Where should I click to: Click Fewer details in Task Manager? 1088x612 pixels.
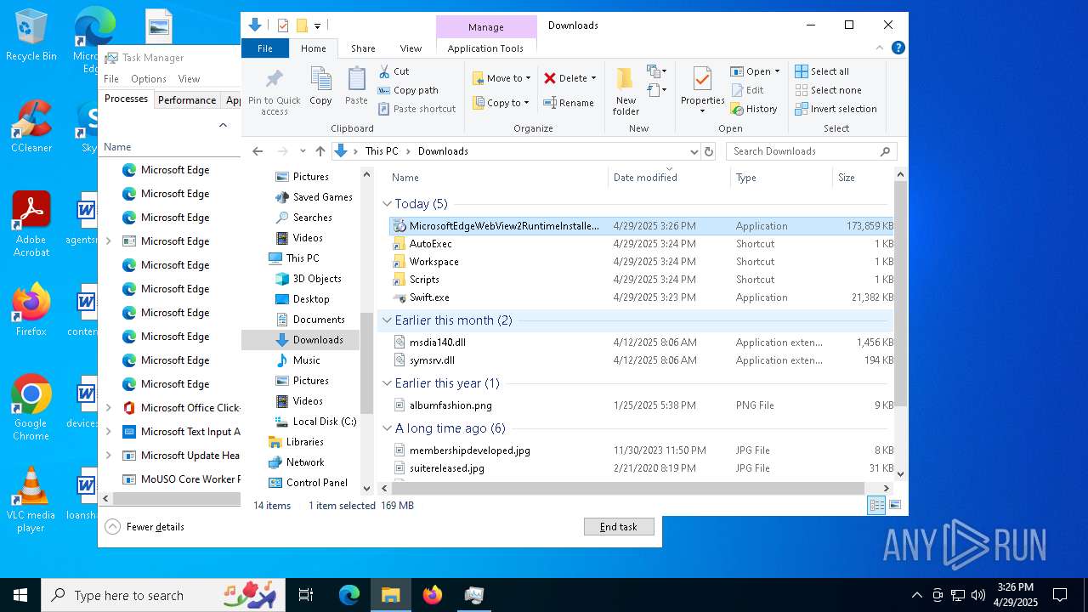point(144,527)
